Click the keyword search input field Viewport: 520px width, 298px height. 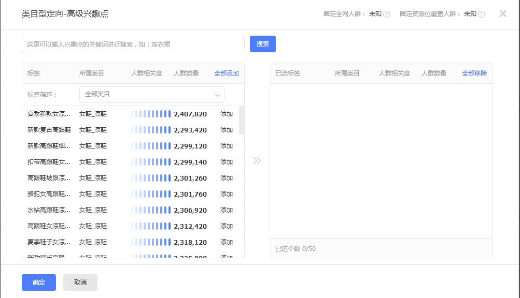coord(133,44)
